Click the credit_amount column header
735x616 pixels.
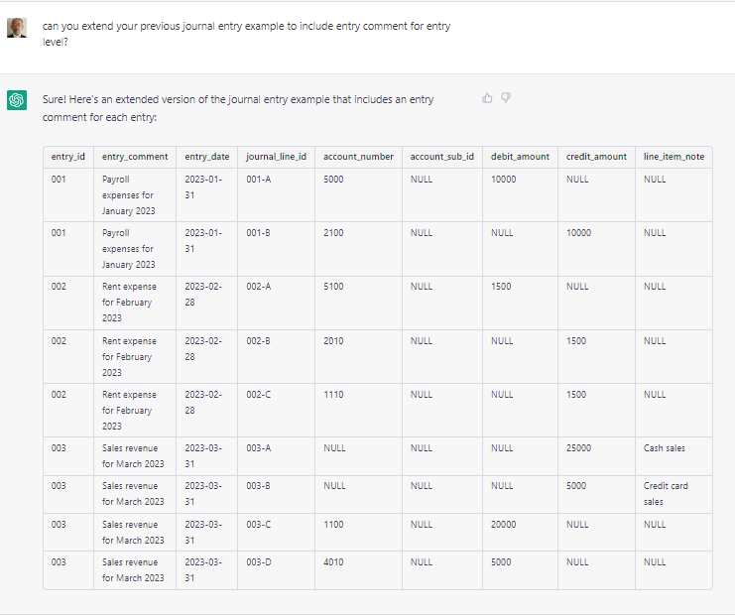(x=596, y=157)
